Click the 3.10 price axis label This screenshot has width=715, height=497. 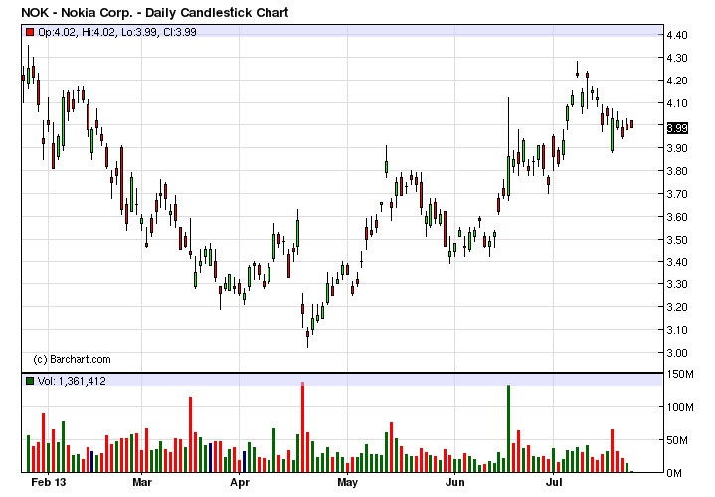coord(676,330)
